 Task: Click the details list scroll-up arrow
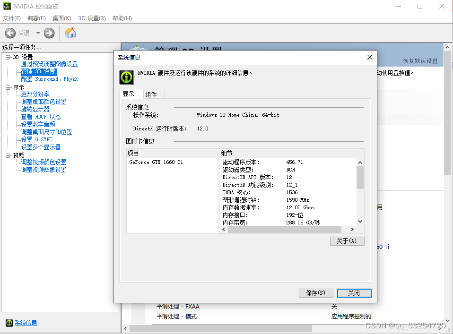[360, 163]
